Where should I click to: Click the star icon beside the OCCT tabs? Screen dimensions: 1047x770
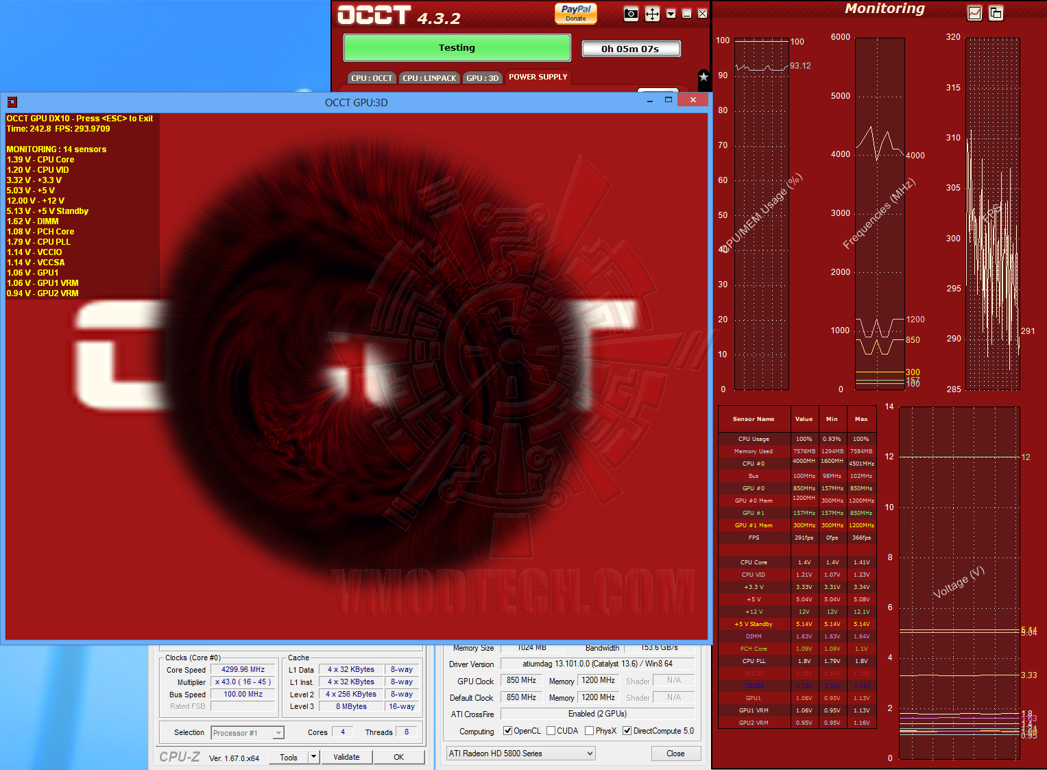coord(703,77)
